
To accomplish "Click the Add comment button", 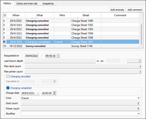I will pyautogui.click(x=135, y=10).
